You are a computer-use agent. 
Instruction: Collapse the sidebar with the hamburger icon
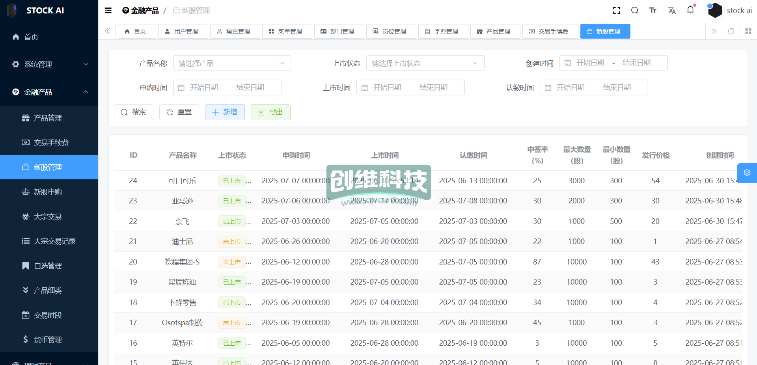108,11
